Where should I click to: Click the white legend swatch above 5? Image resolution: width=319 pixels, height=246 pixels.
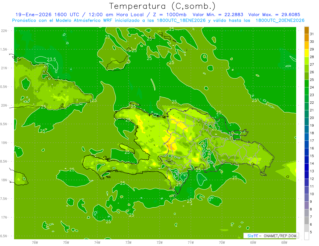tap(307, 236)
